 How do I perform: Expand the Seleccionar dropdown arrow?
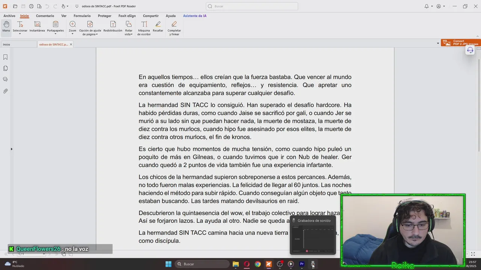20,34
